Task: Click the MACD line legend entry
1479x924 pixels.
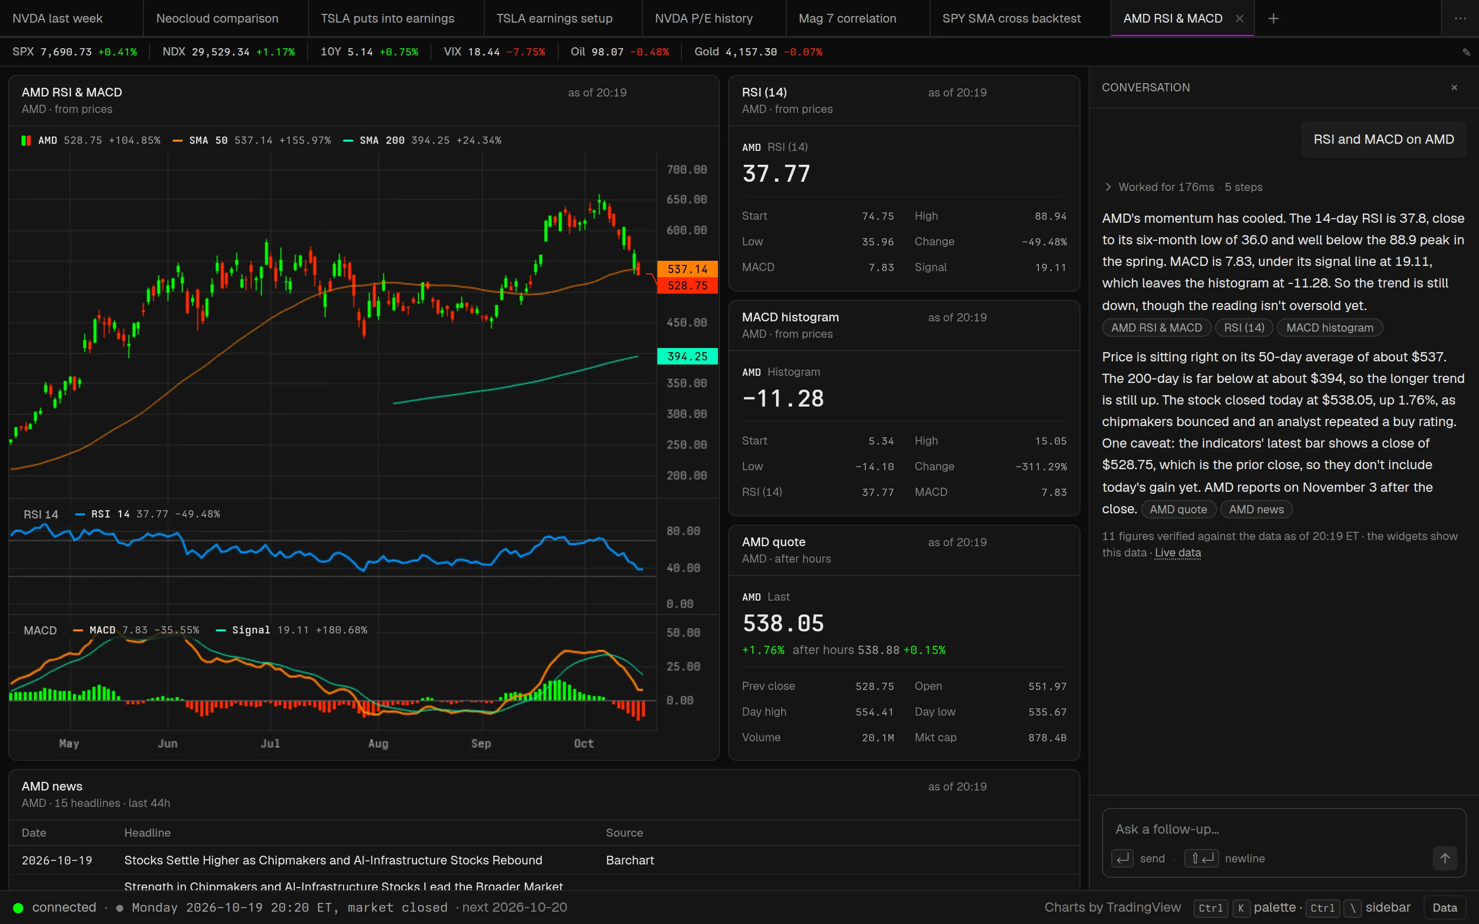Action: coord(136,630)
